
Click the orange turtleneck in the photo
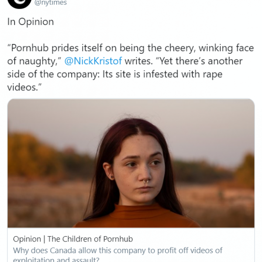coord(131,216)
